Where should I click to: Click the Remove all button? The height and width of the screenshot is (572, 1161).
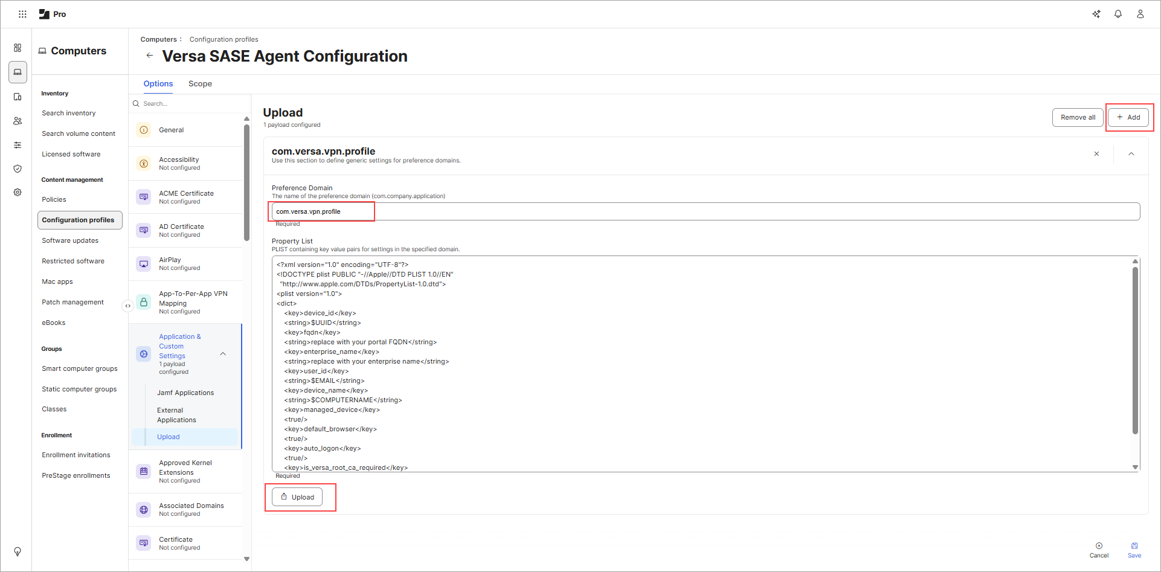(1078, 117)
